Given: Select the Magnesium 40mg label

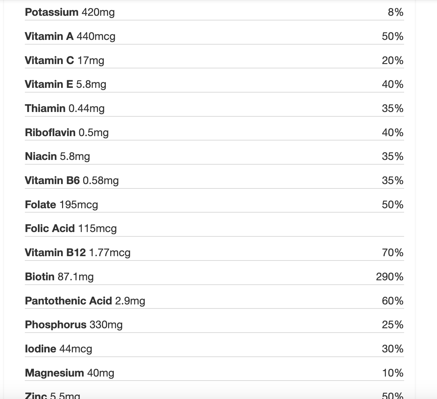Looking at the screenshot, I should tap(69, 373).
